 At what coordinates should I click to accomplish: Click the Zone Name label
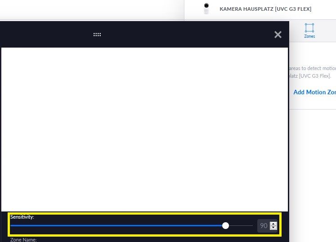[23, 240]
